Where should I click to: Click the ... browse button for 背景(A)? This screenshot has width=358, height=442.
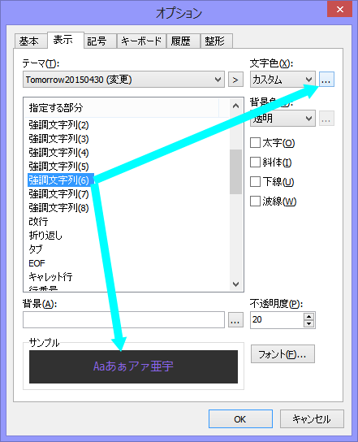point(235,320)
